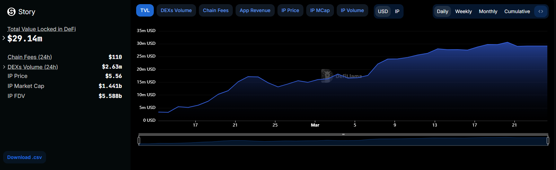Click the 0 USD y-axis label

149,120
